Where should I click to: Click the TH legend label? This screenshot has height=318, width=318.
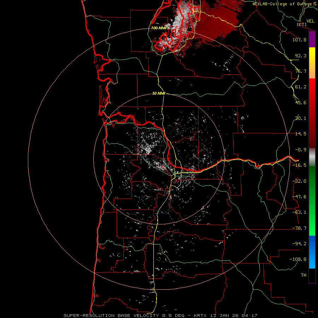pos(304,275)
